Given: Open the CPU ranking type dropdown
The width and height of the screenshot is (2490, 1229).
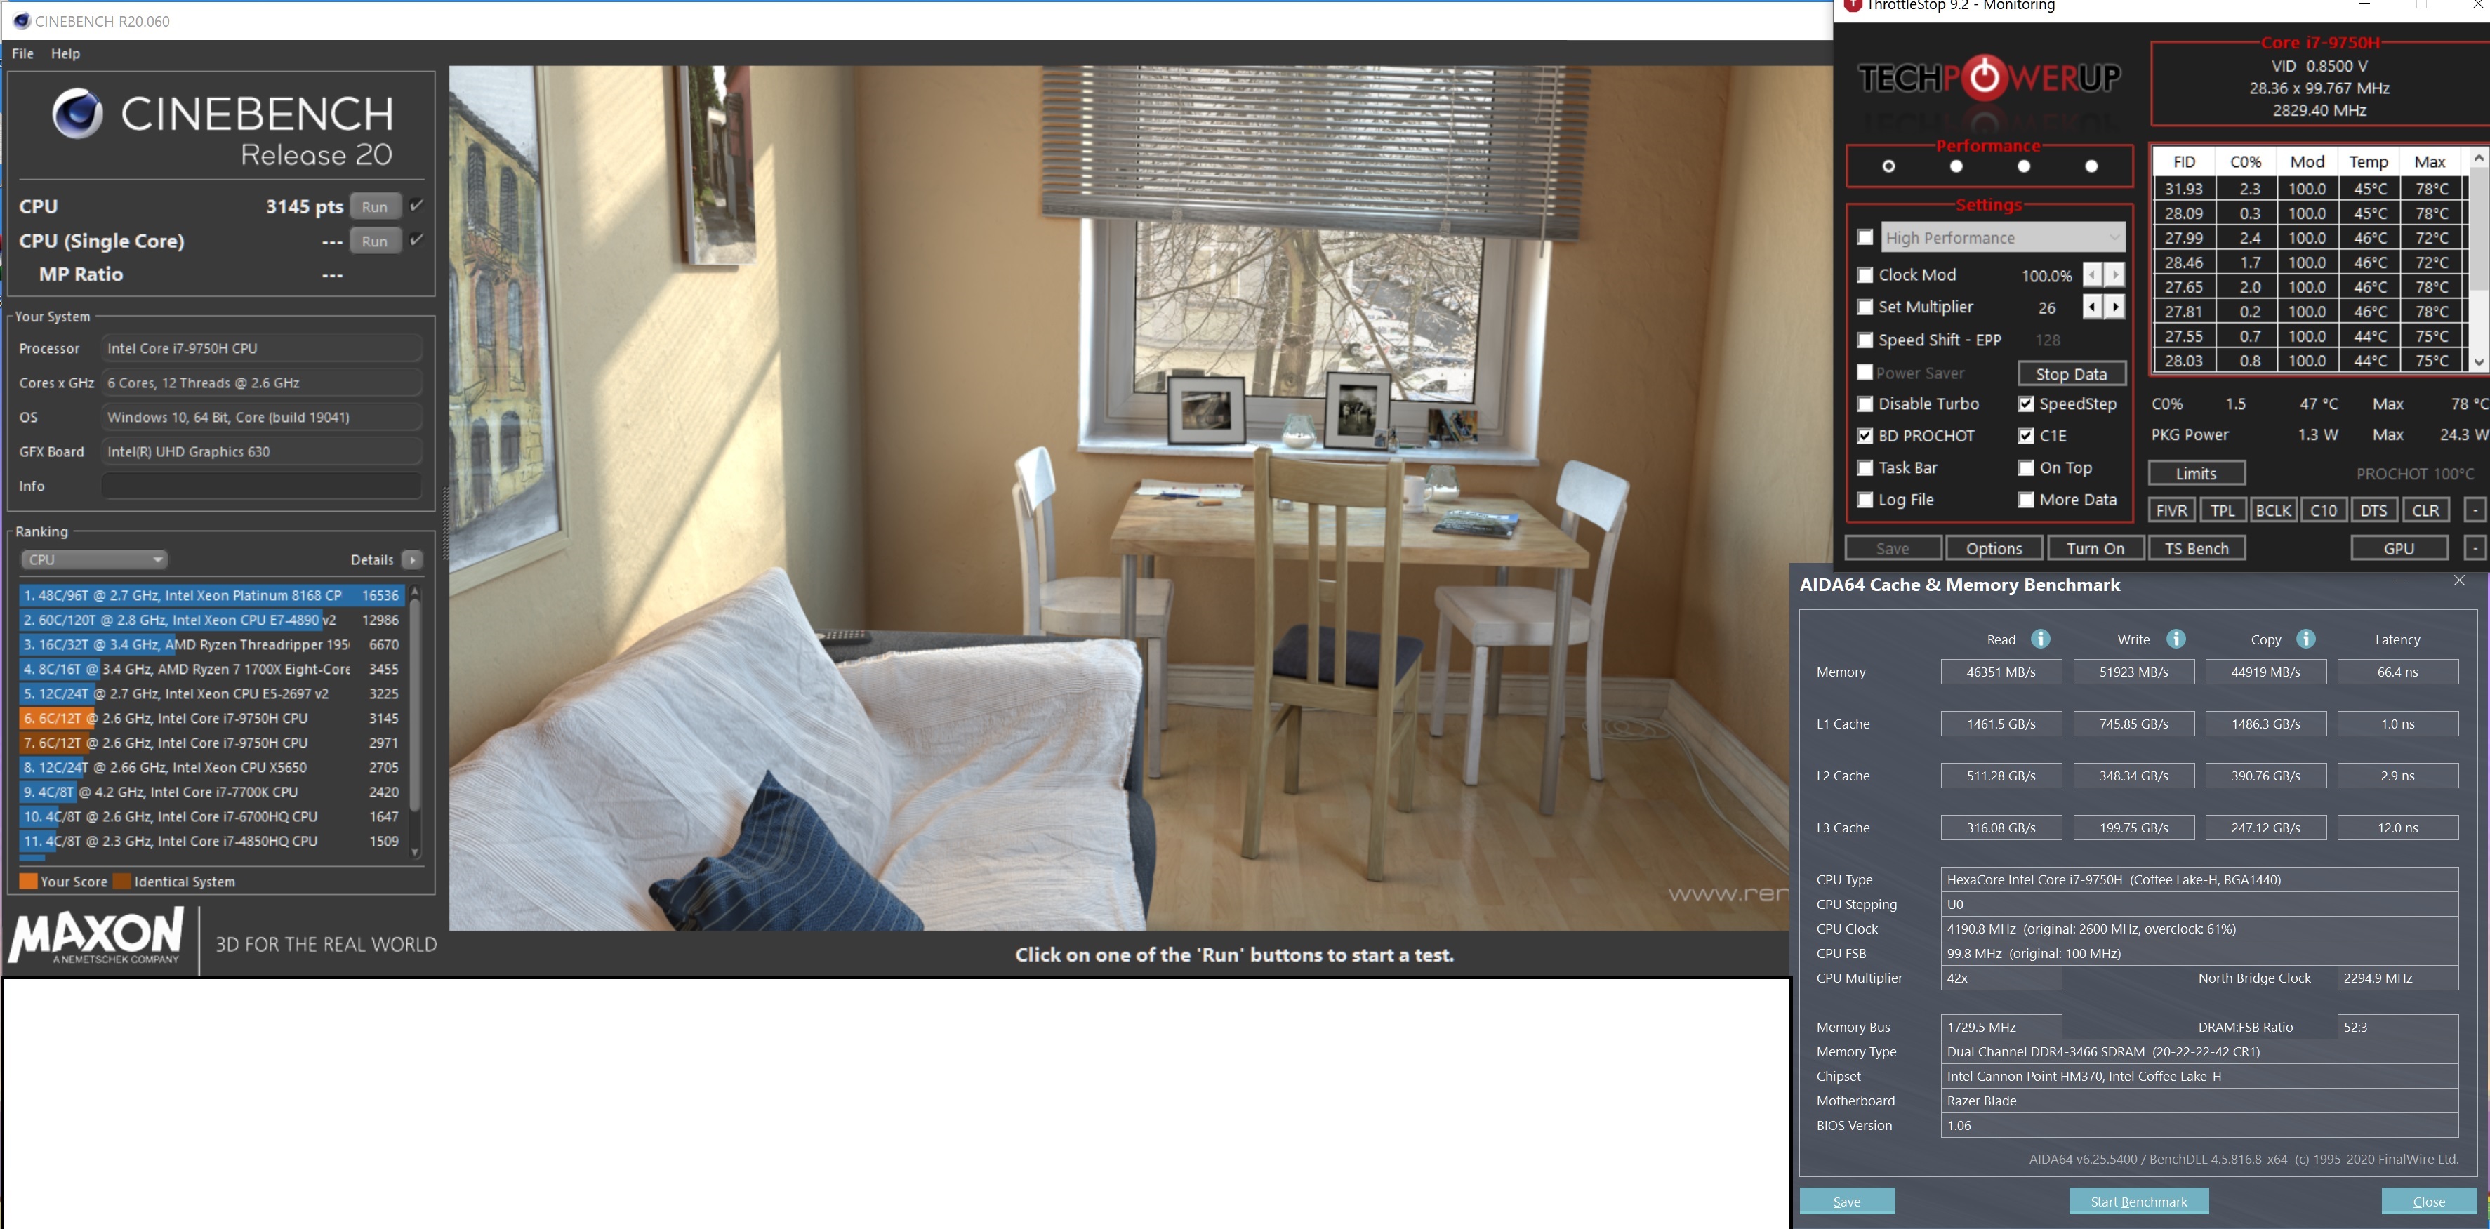Looking at the screenshot, I should [94, 559].
